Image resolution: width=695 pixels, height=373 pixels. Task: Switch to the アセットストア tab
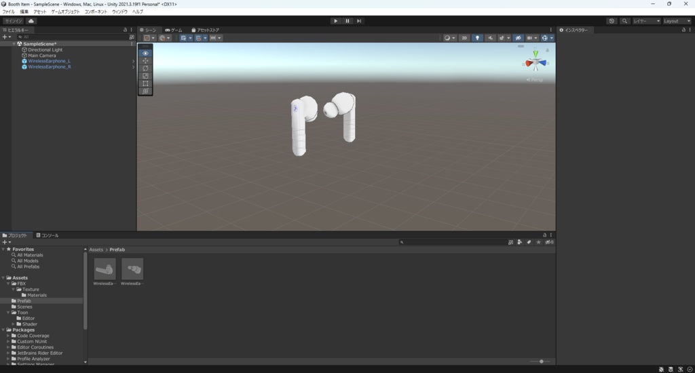point(205,30)
